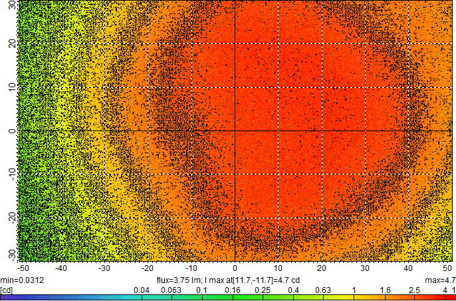456x301 pixels.
Task: Click the 'min=0.0312' readout
Action: [22, 280]
